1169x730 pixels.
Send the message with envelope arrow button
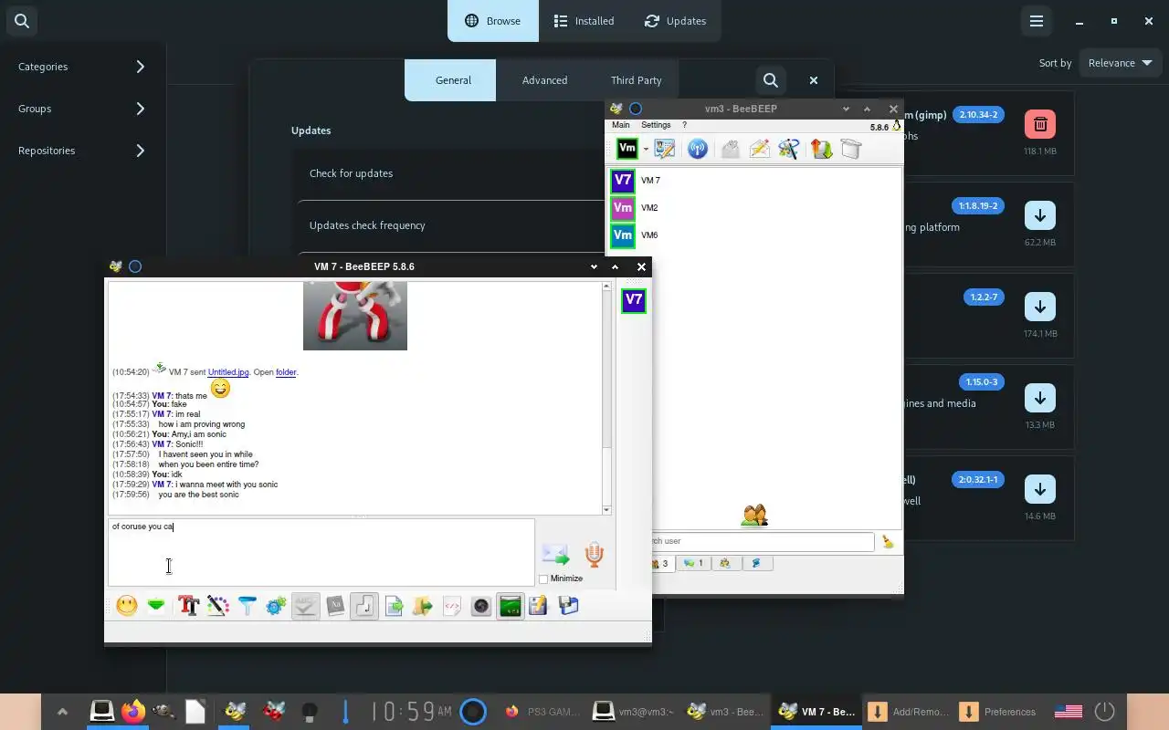coord(555,555)
